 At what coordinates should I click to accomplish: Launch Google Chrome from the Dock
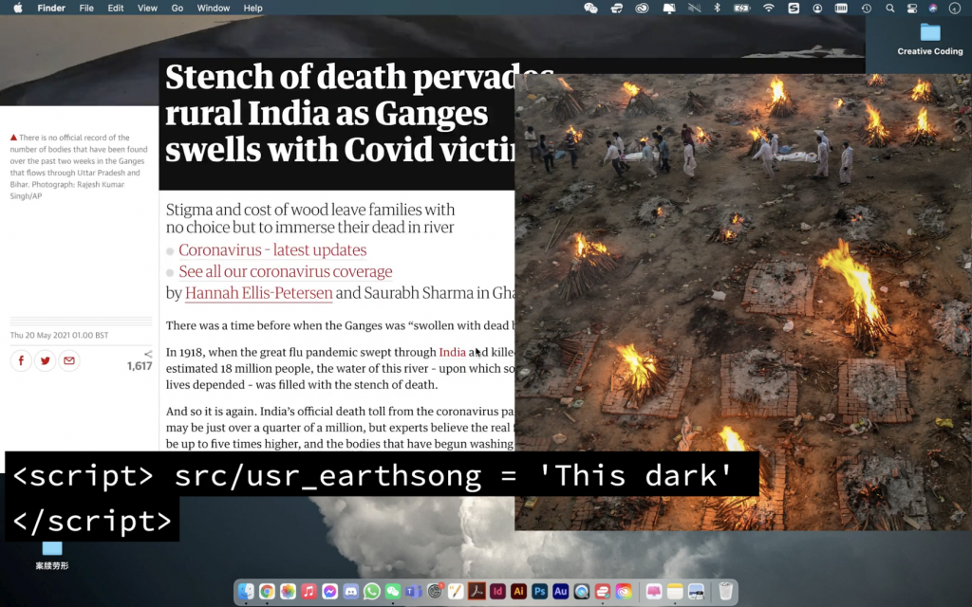pyautogui.click(x=267, y=592)
